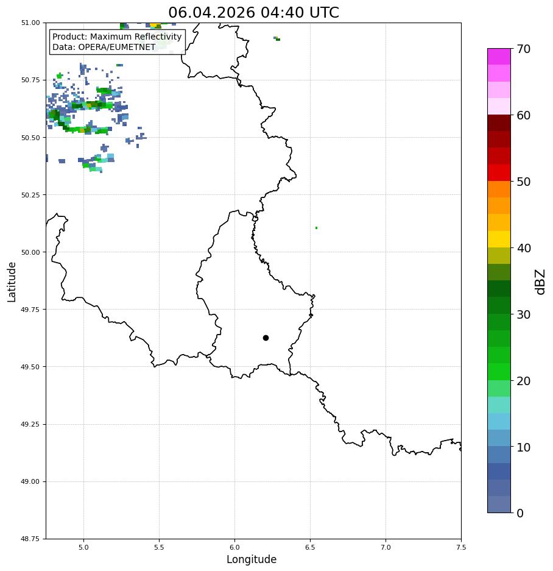Click the longitude tick label '6.0'
553x571 pixels.
coord(234,547)
